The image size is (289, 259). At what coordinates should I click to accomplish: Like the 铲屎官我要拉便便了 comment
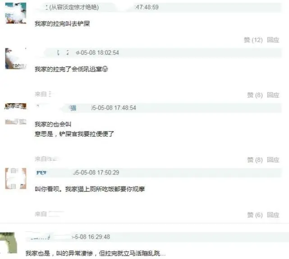pos(255,160)
